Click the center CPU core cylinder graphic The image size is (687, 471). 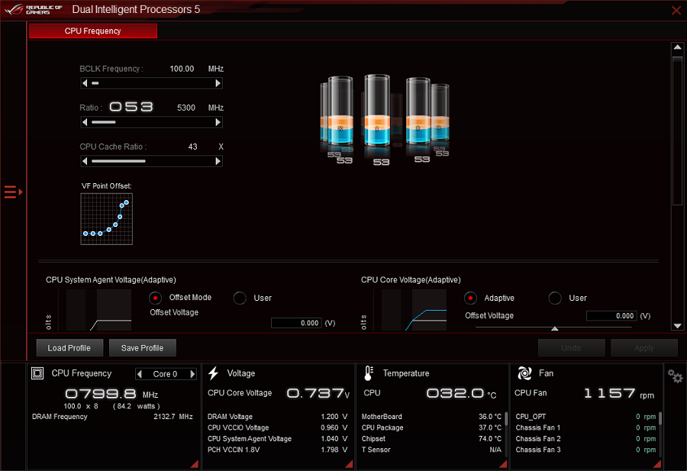point(377,111)
